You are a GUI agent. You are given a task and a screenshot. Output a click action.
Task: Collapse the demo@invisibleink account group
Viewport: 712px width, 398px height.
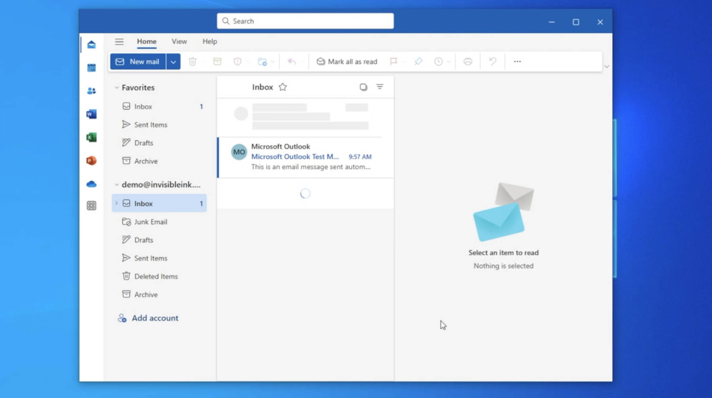tap(116, 185)
